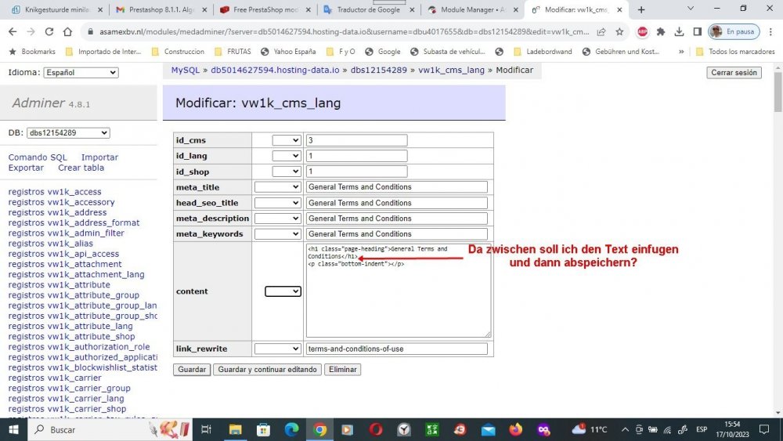Open Opera browser from taskbar
The width and height of the screenshot is (783, 441).
tap(376, 429)
